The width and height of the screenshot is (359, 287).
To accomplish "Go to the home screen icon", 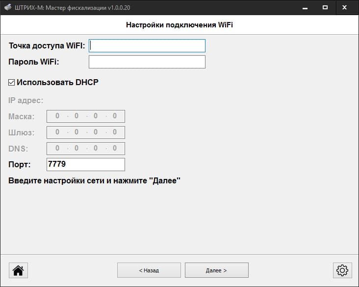I will 18,270.
